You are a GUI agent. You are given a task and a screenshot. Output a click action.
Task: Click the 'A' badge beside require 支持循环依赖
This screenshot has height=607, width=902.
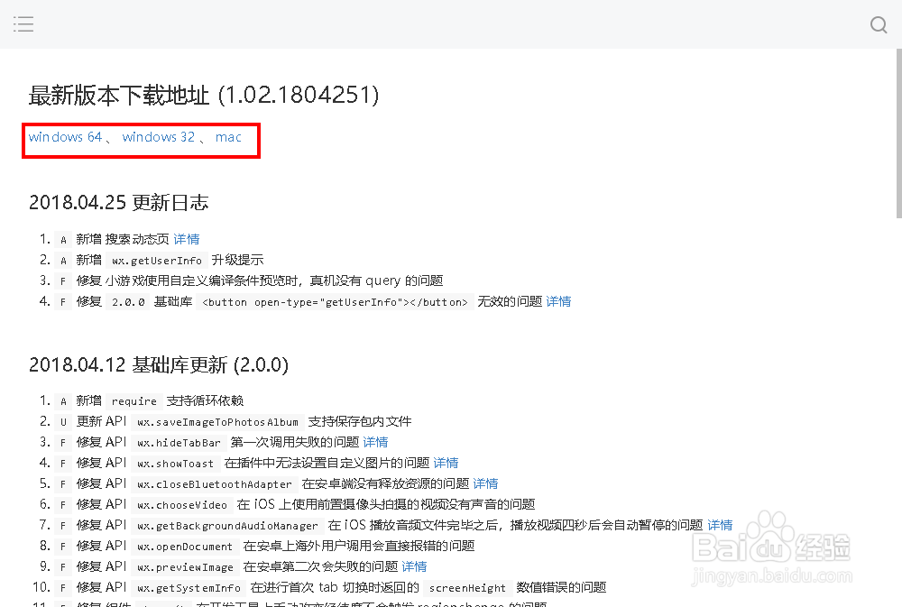point(63,400)
